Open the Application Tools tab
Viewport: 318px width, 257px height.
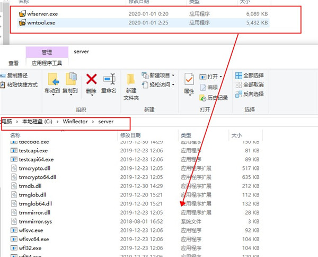[x=47, y=63]
